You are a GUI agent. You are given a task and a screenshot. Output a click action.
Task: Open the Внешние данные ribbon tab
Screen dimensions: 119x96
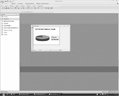30,4
